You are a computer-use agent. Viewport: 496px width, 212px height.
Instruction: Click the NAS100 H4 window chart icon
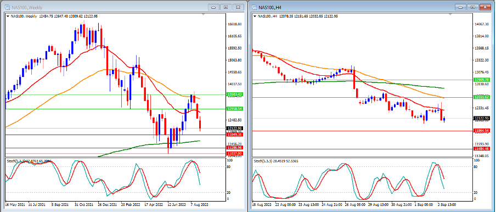pos(255,7)
